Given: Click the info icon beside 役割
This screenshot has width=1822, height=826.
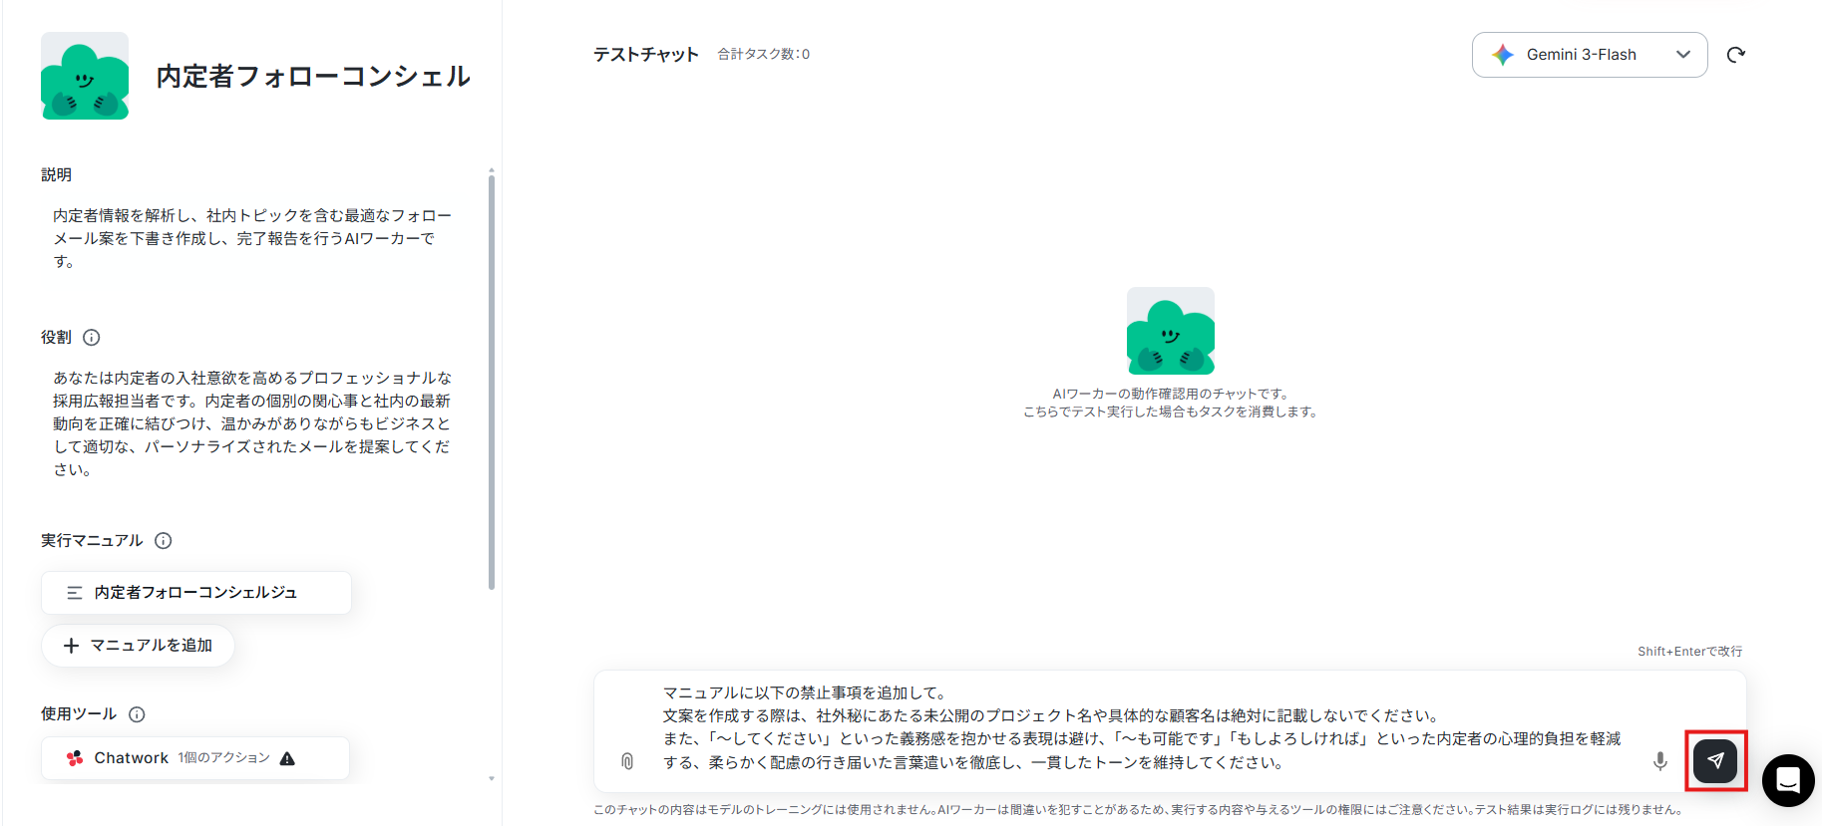Looking at the screenshot, I should 92,338.
